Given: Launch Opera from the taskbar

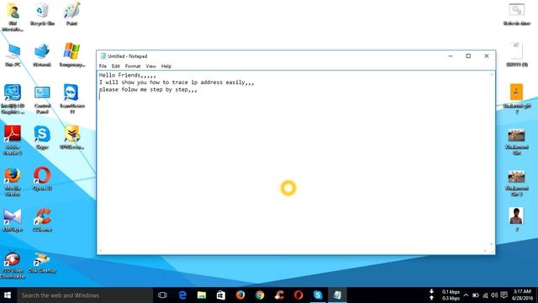Looking at the screenshot, I should point(298,295).
